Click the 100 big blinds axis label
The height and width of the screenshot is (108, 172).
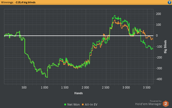(158, 25)
